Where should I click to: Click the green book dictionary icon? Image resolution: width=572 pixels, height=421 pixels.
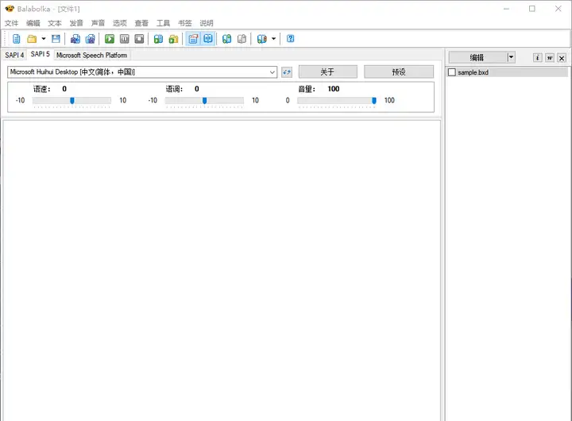coord(227,39)
